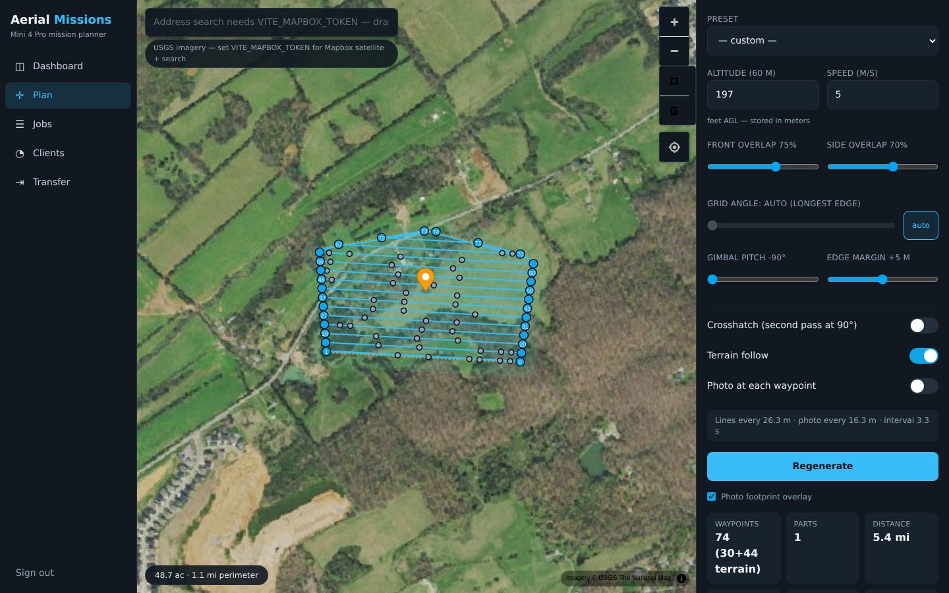Open the Clients page
This screenshot has width=949, height=593.
(x=68, y=153)
